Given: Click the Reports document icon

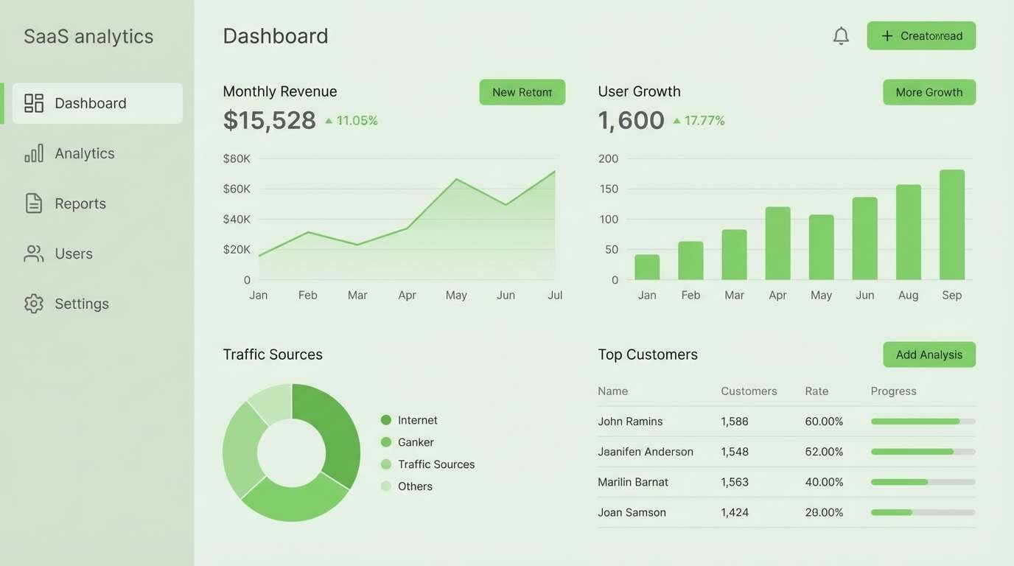Looking at the screenshot, I should click(33, 203).
